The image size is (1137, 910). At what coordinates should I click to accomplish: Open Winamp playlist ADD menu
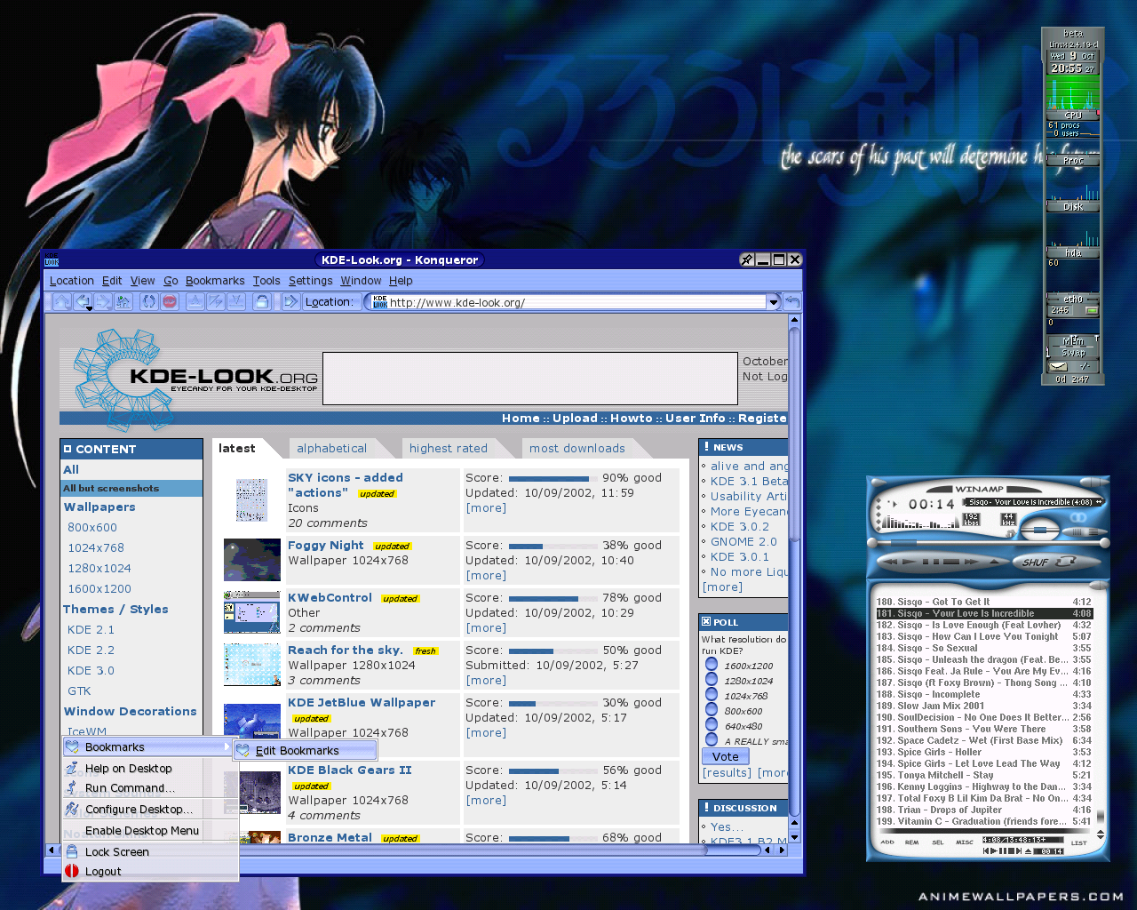tap(887, 842)
